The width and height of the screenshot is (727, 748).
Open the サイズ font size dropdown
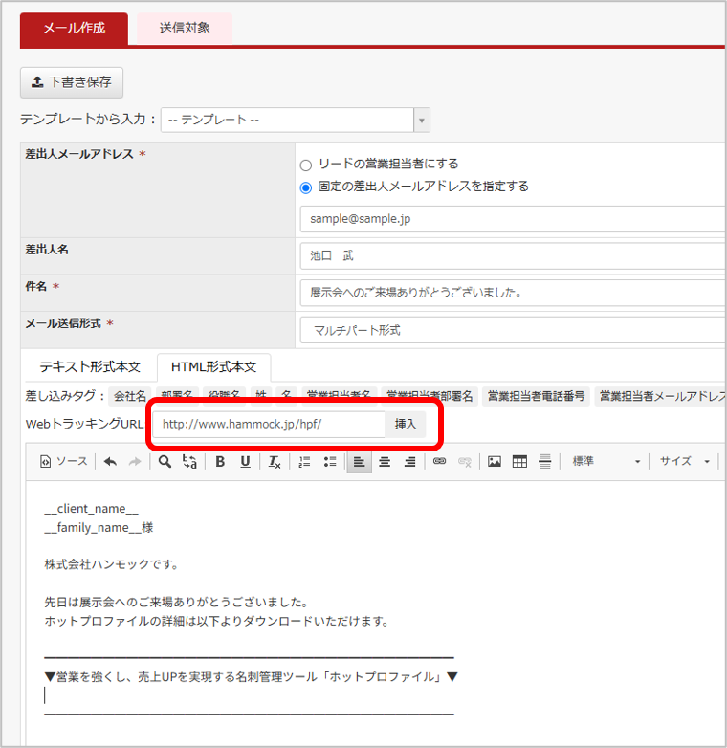pyautogui.click(x=685, y=461)
